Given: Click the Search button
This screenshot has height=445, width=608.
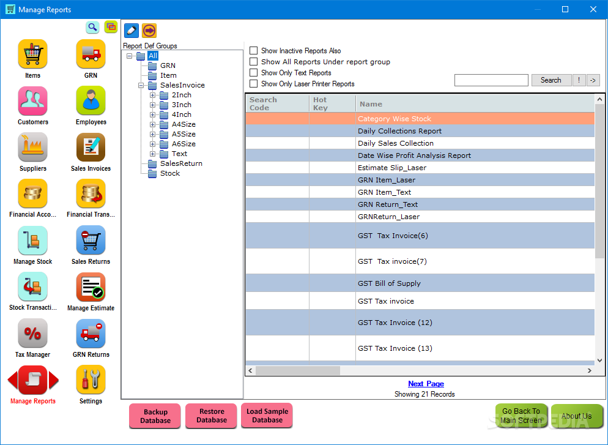Looking at the screenshot, I should pyautogui.click(x=551, y=80).
